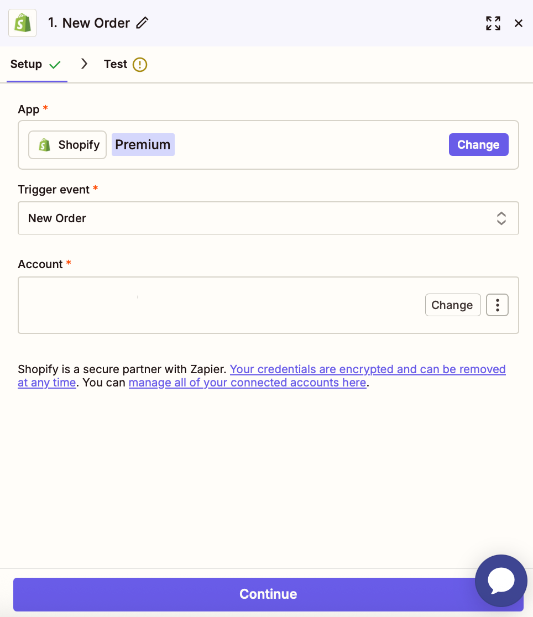The width and height of the screenshot is (533, 617).
Task: Click the Shopify app chip in the App field
Action: [x=67, y=145]
